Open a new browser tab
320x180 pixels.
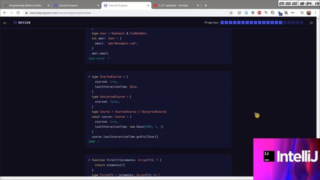(205, 5)
